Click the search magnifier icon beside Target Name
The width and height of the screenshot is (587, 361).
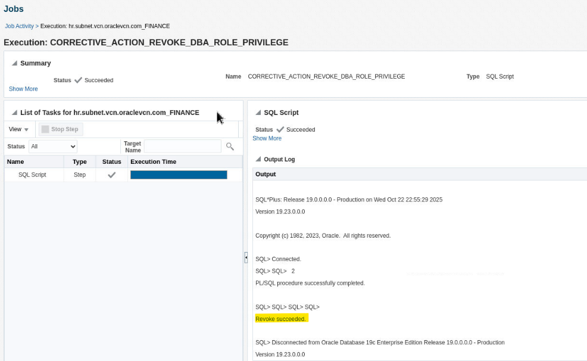click(x=230, y=146)
